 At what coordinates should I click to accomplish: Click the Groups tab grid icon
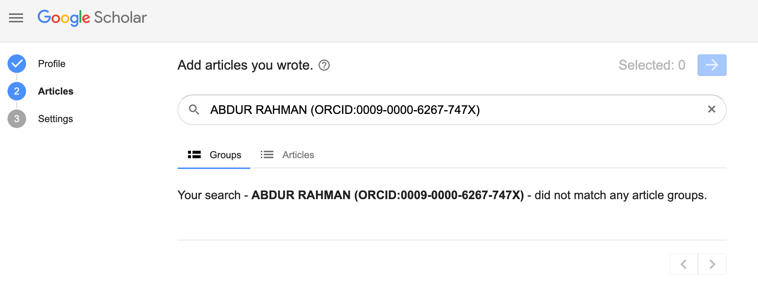pyautogui.click(x=194, y=154)
